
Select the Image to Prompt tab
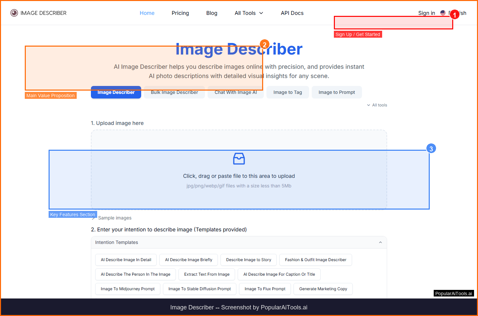pos(337,92)
